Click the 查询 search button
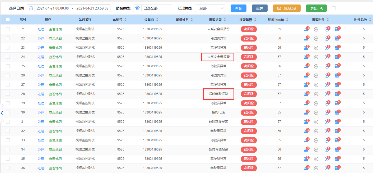373x173 pixels. [x=238, y=8]
